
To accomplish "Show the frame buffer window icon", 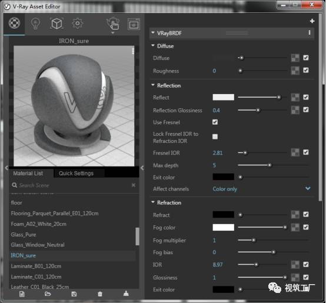I will [134, 25].
